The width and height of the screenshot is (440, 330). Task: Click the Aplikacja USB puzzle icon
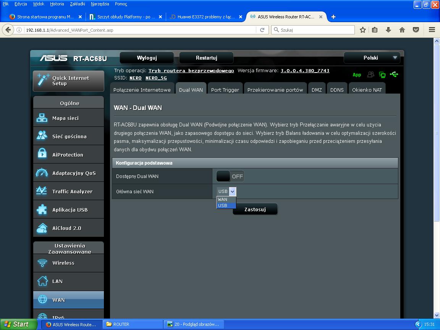point(42,210)
